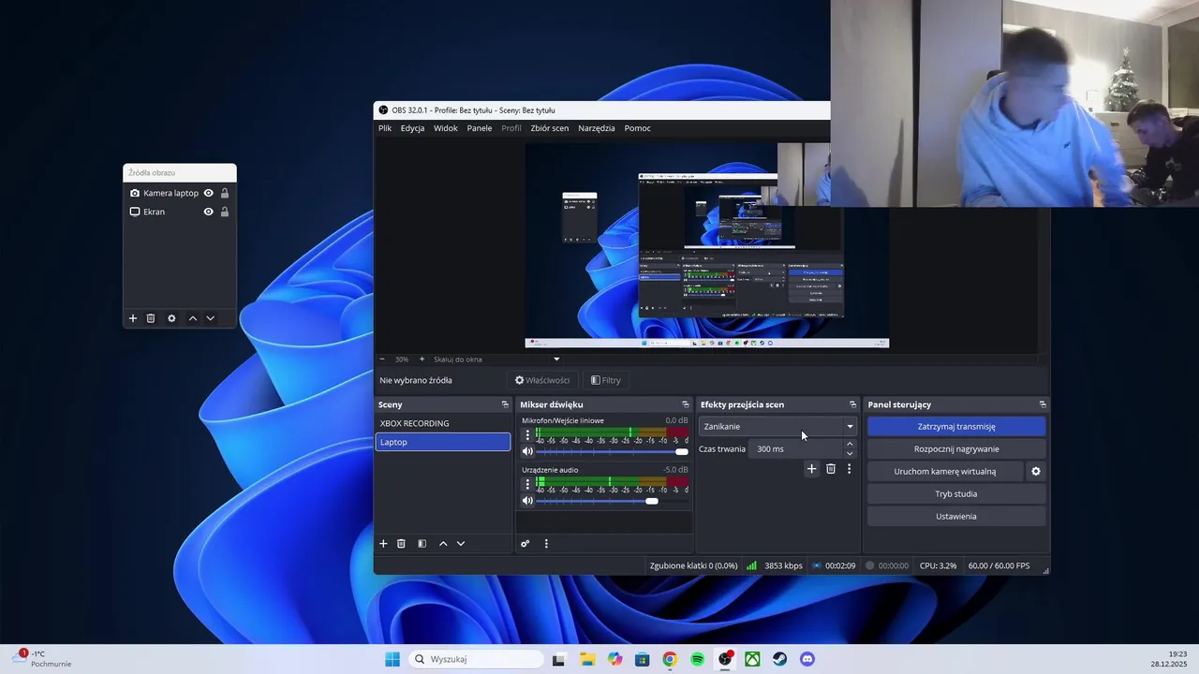Screen dimensions: 1199x674
Task: Open audio mixer bottom three-dot menu
Action: pyautogui.click(x=546, y=544)
